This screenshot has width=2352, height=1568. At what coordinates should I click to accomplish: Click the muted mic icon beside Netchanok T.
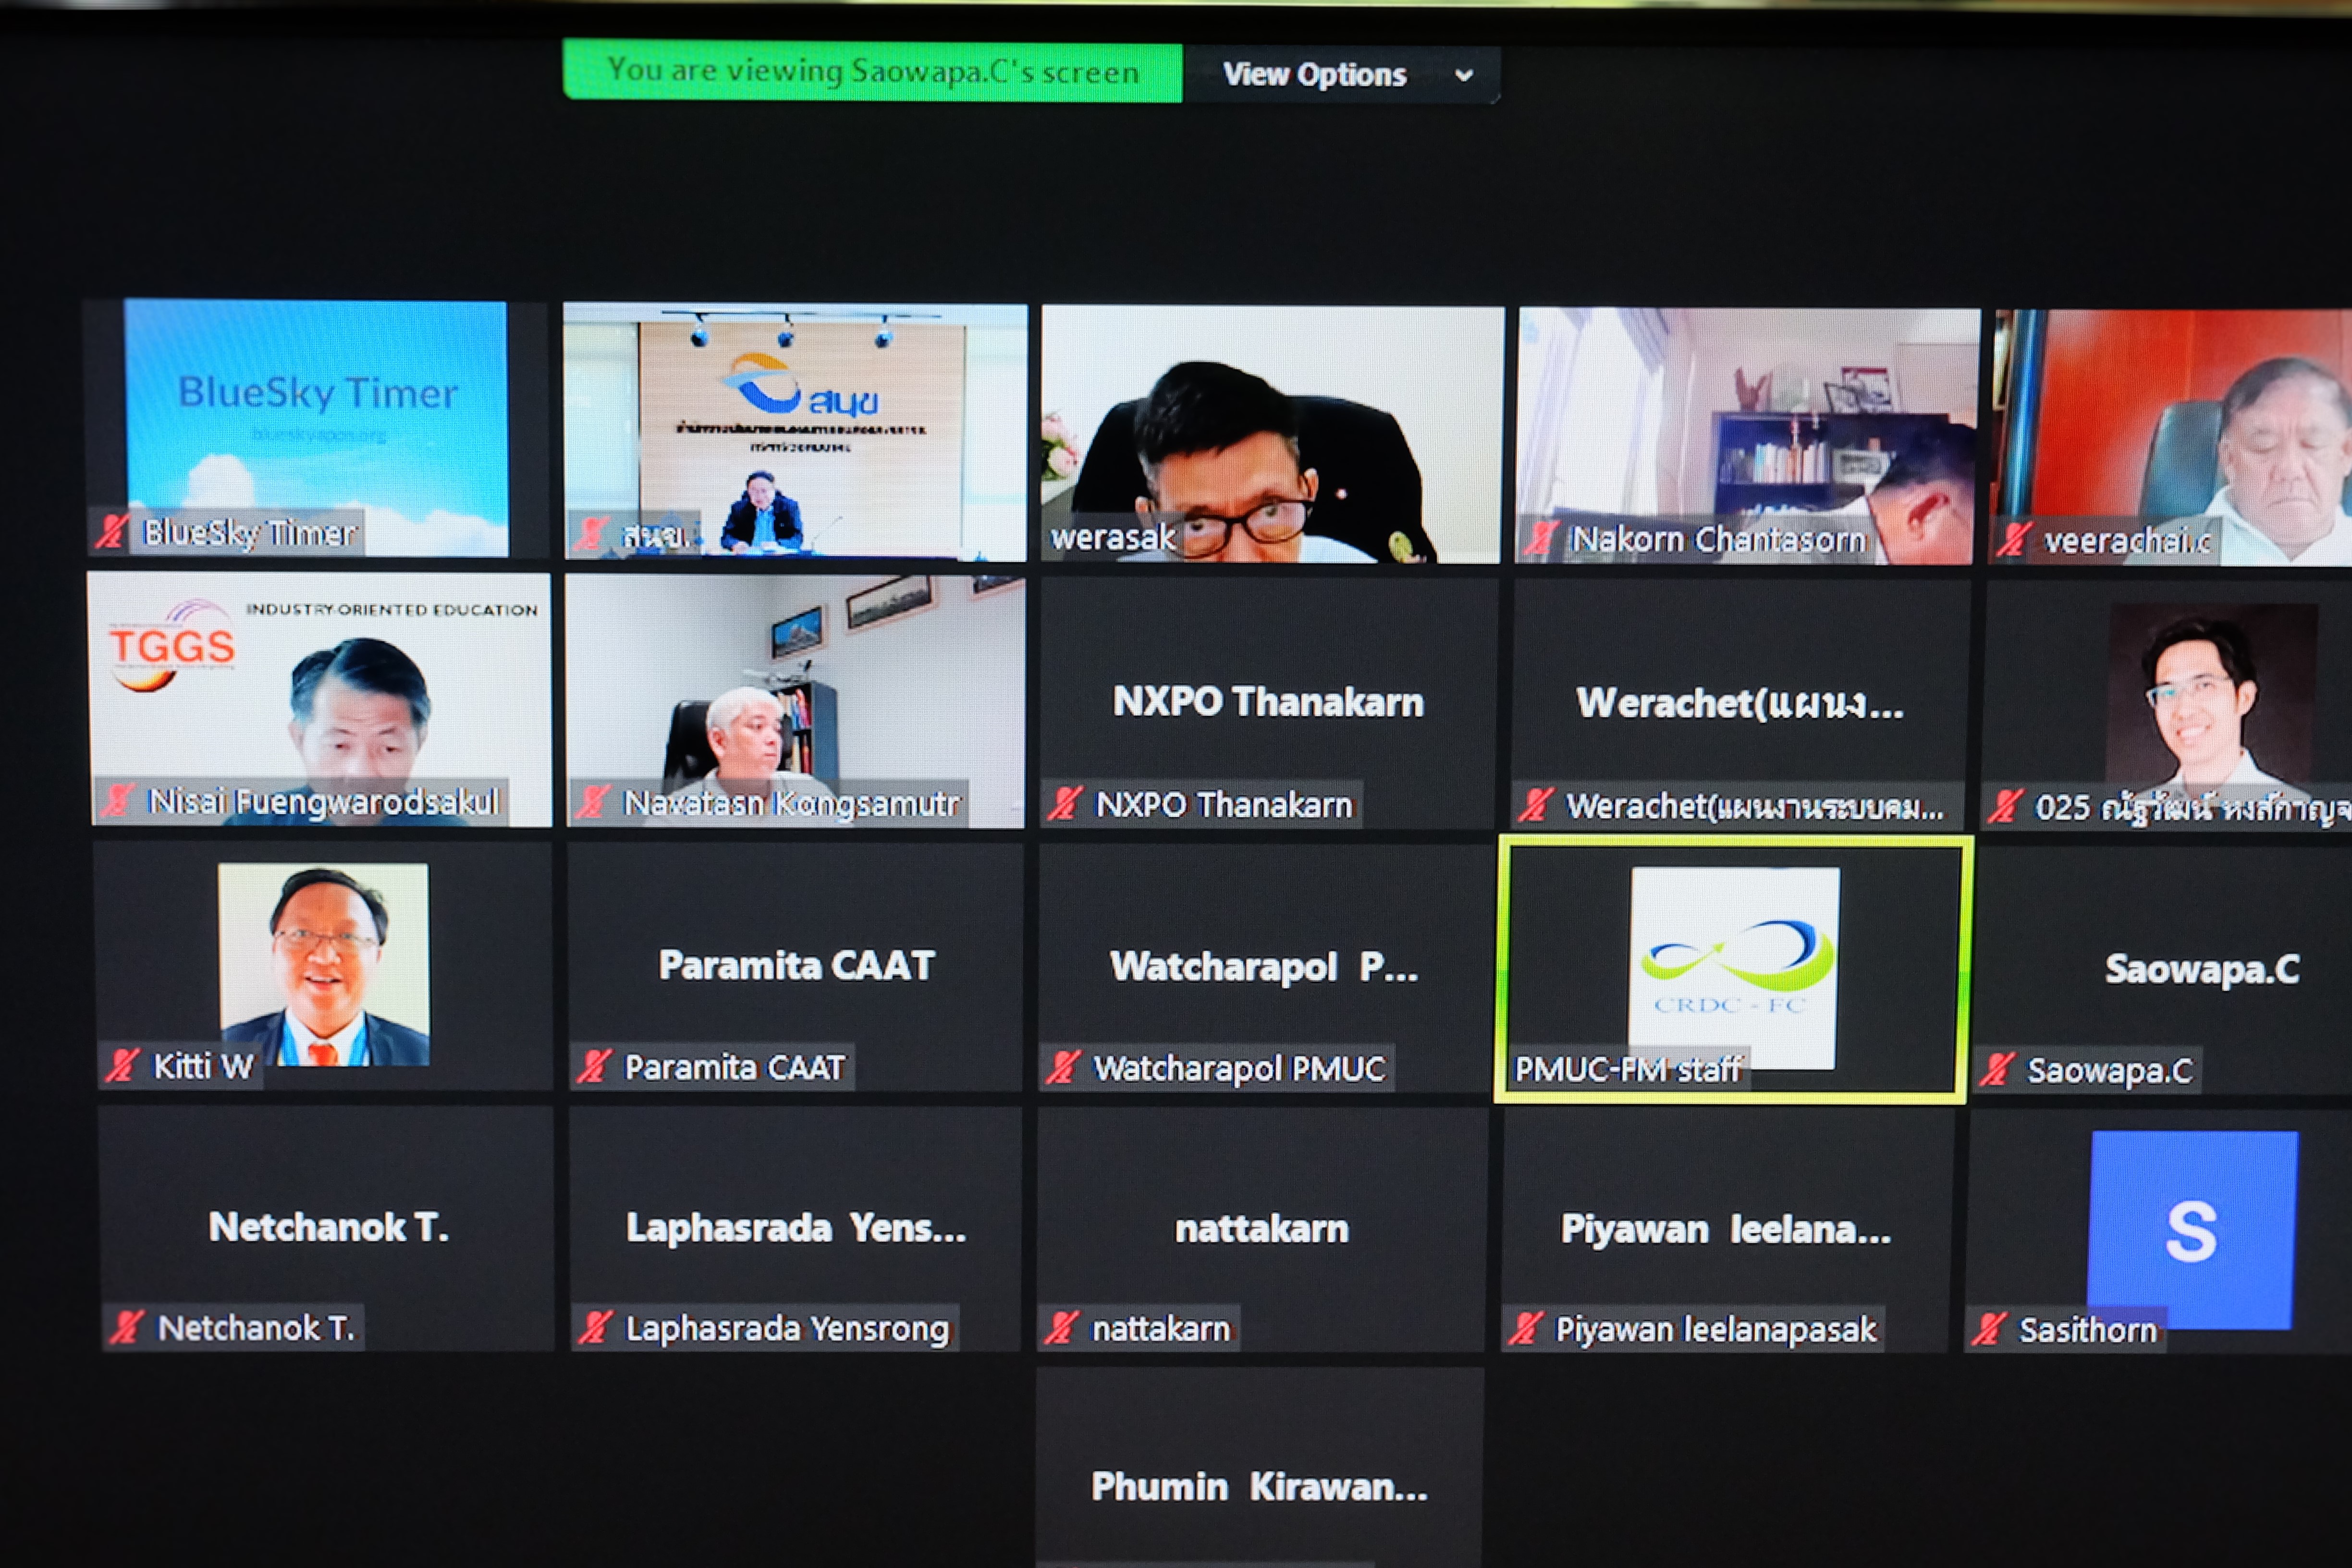point(127,1327)
